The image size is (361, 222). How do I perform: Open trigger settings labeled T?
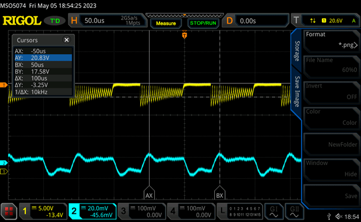[297, 21]
